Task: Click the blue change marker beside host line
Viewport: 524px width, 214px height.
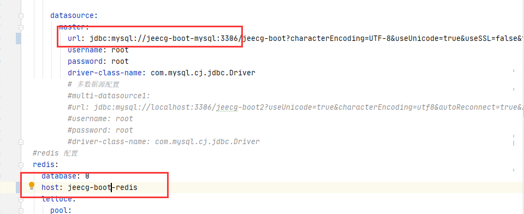Action: pyautogui.click(x=19, y=188)
